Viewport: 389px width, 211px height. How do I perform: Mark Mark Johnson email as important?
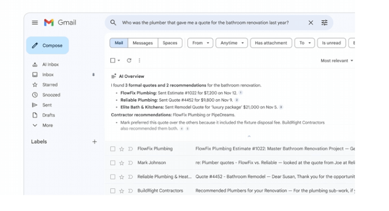(x=130, y=163)
